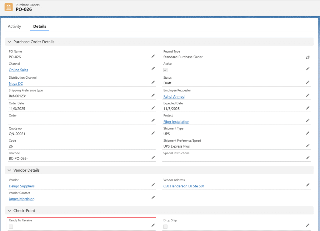
Task: Edit Special Instructions pencil icon
Action: [307, 158]
